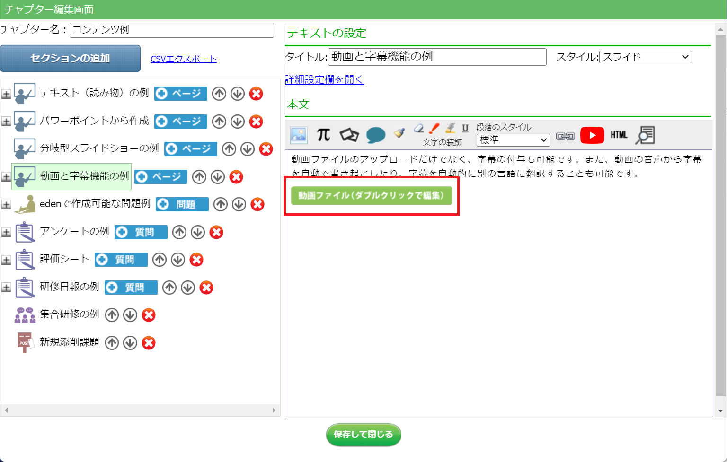This screenshot has width=727, height=462.
Task: Click the blue speech bubble icon
Action: tap(376, 135)
